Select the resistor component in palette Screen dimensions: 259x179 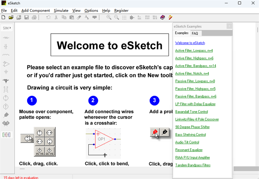click(x=6, y=38)
